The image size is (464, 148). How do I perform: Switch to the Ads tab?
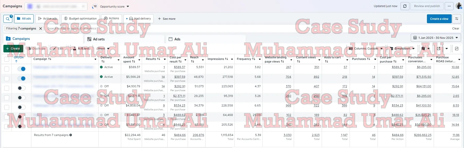pos(177,39)
